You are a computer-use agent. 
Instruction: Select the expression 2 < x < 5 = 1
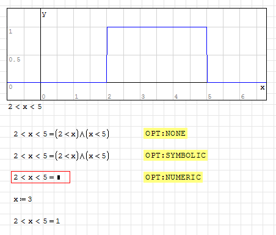(37, 221)
